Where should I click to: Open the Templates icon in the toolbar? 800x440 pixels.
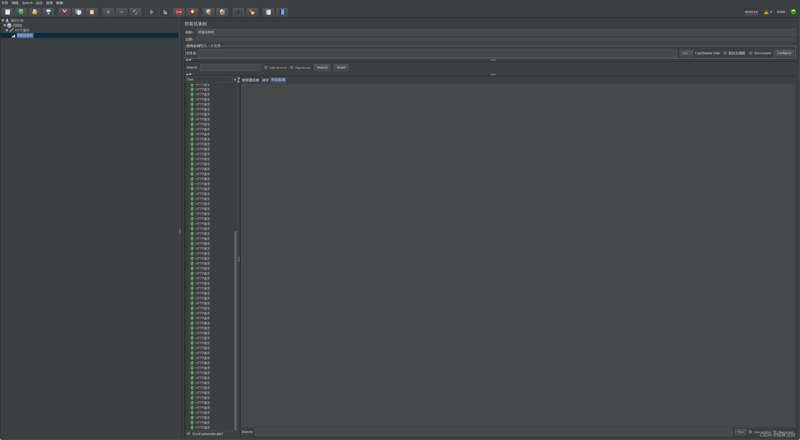click(x=21, y=12)
